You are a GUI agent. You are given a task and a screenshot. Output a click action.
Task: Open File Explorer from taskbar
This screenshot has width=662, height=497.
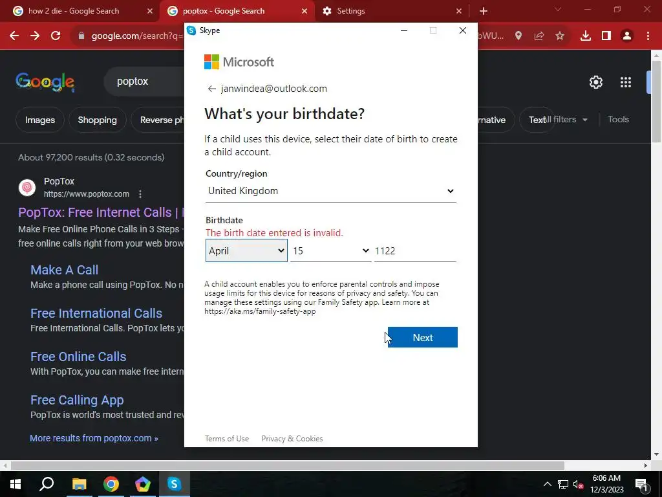coord(79,484)
